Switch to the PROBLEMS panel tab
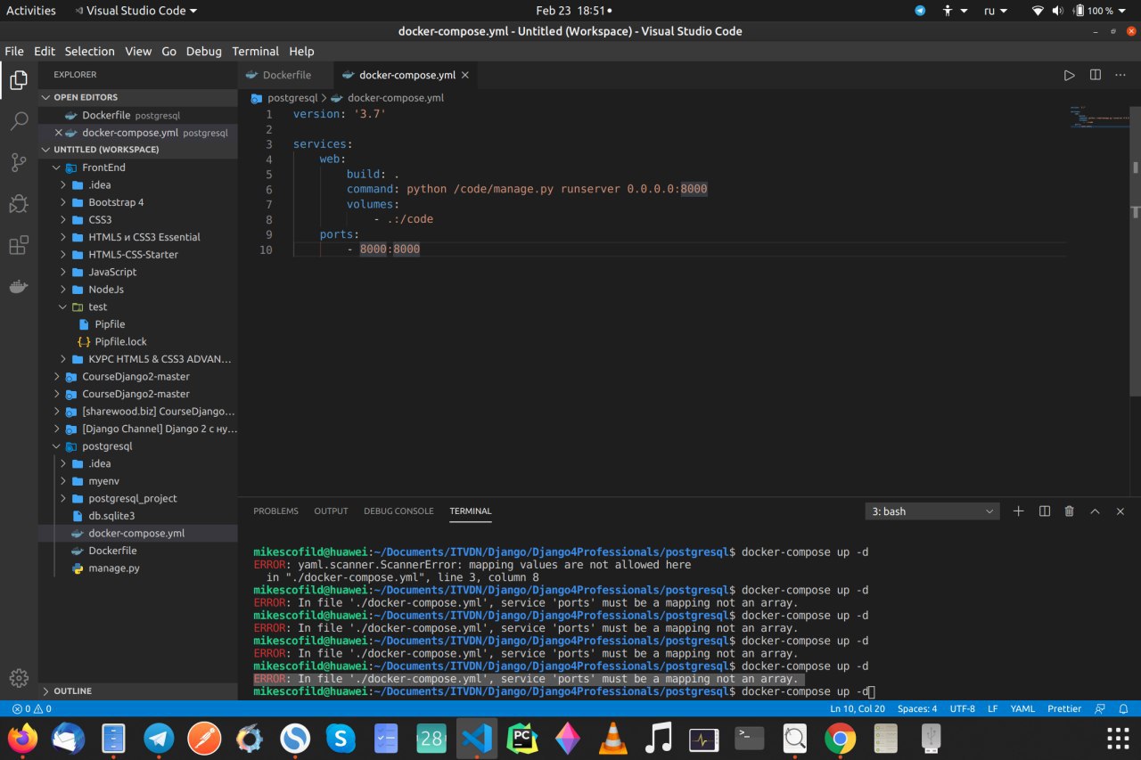Viewport: 1141px width, 760px height. (276, 511)
